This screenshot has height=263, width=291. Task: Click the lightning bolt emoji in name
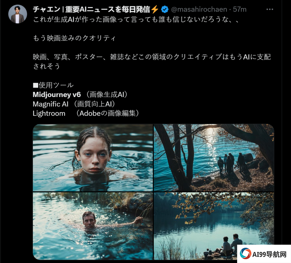point(155,9)
